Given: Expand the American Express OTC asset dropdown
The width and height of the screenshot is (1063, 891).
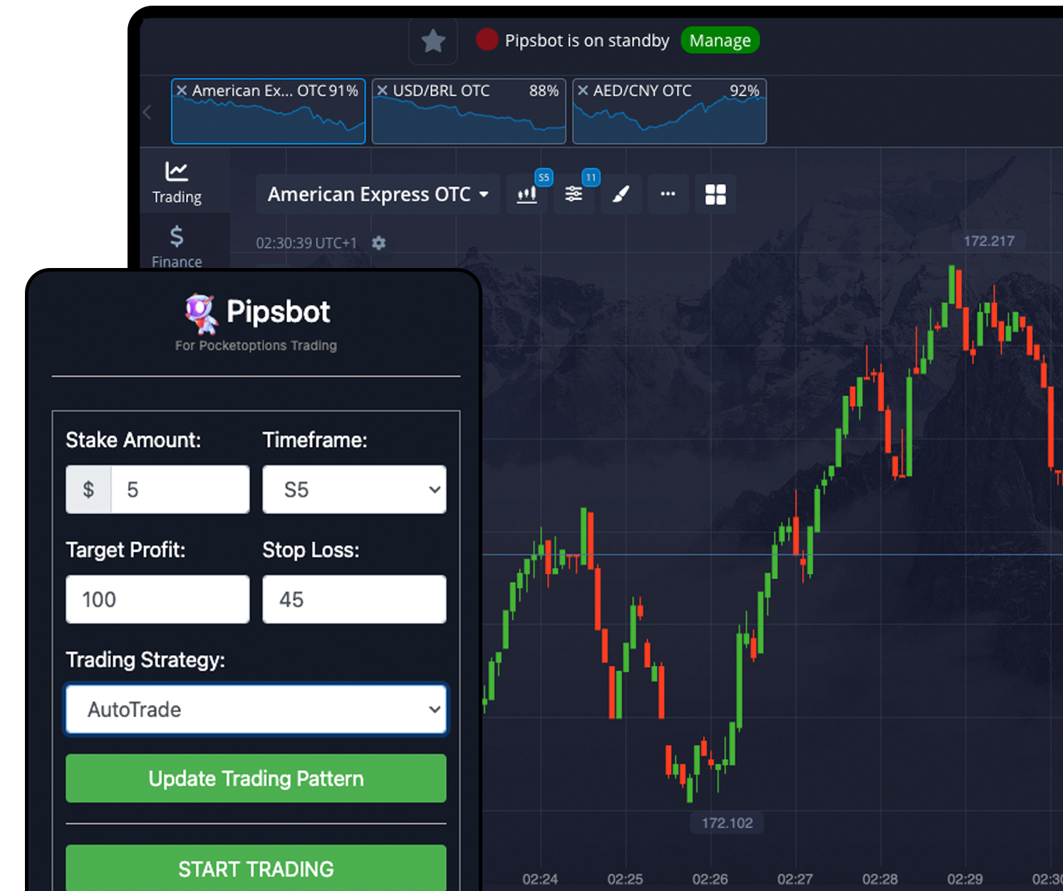Looking at the screenshot, I should pos(378,194).
